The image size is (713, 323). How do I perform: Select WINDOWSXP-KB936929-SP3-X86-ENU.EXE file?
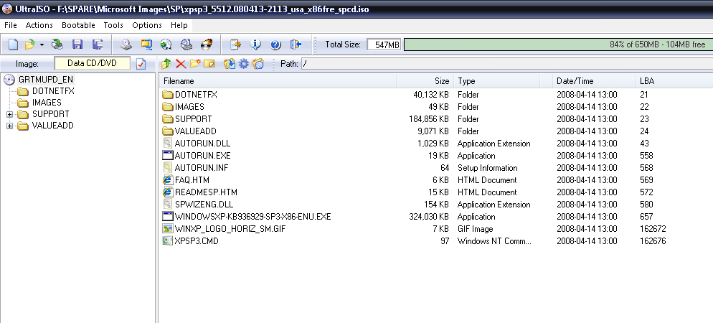click(x=252, y=217)
